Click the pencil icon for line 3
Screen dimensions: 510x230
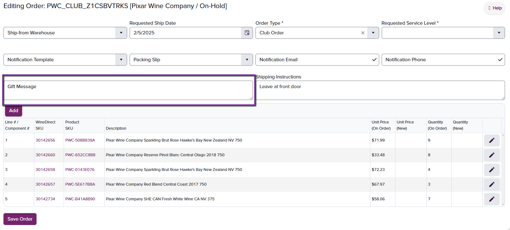(x=492, y=170)
